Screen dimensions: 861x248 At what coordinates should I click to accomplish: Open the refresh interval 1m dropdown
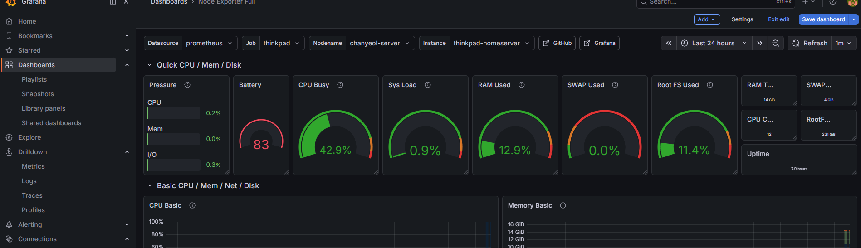pos(843,43)
